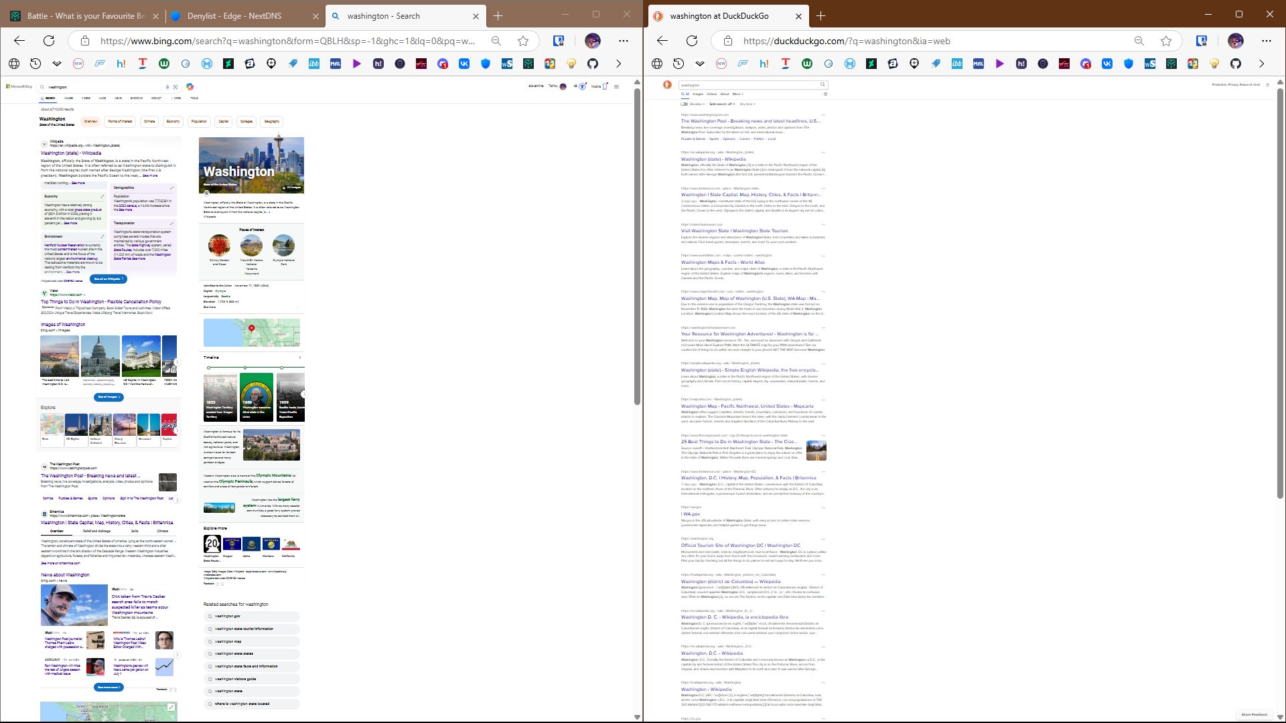Click the Bing page vertical scrollbar
The height and width of the screenshot is (723, 1286).
pos(637,246)
